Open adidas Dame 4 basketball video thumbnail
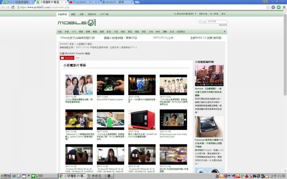Screen dimensions: 287x179 click(x=79, y=120)
